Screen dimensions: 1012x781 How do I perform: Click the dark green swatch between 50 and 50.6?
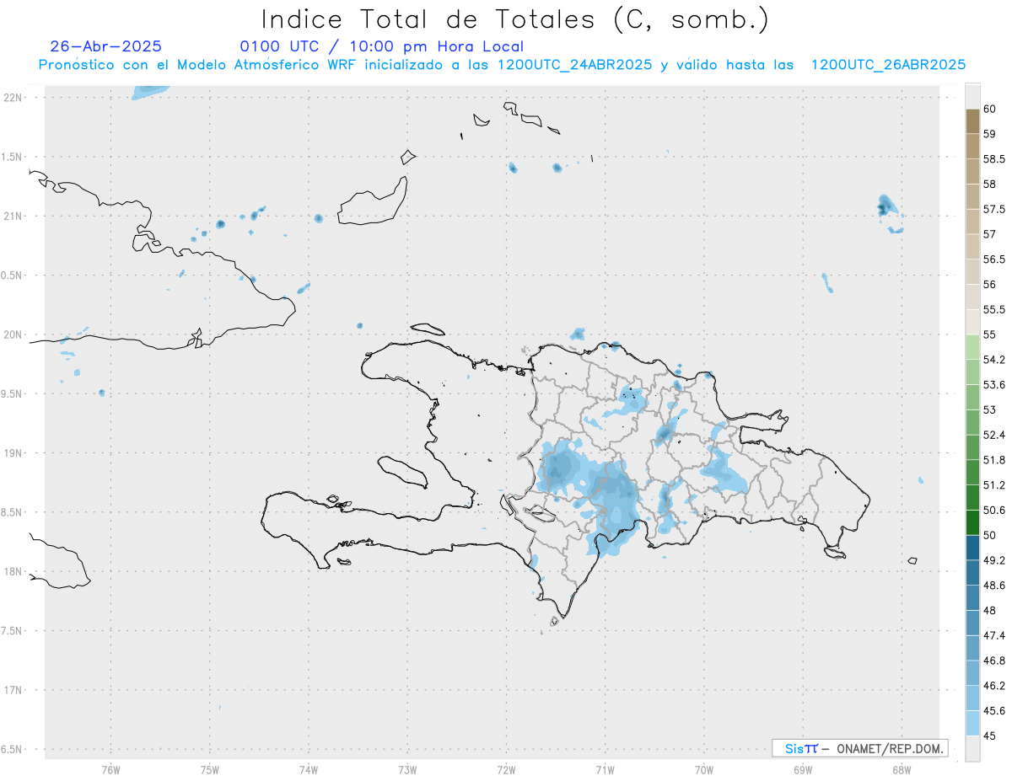[972, 522]
